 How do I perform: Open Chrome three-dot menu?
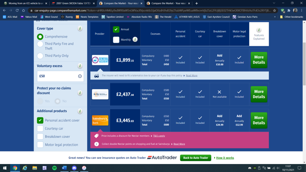[x=301, y=10]
